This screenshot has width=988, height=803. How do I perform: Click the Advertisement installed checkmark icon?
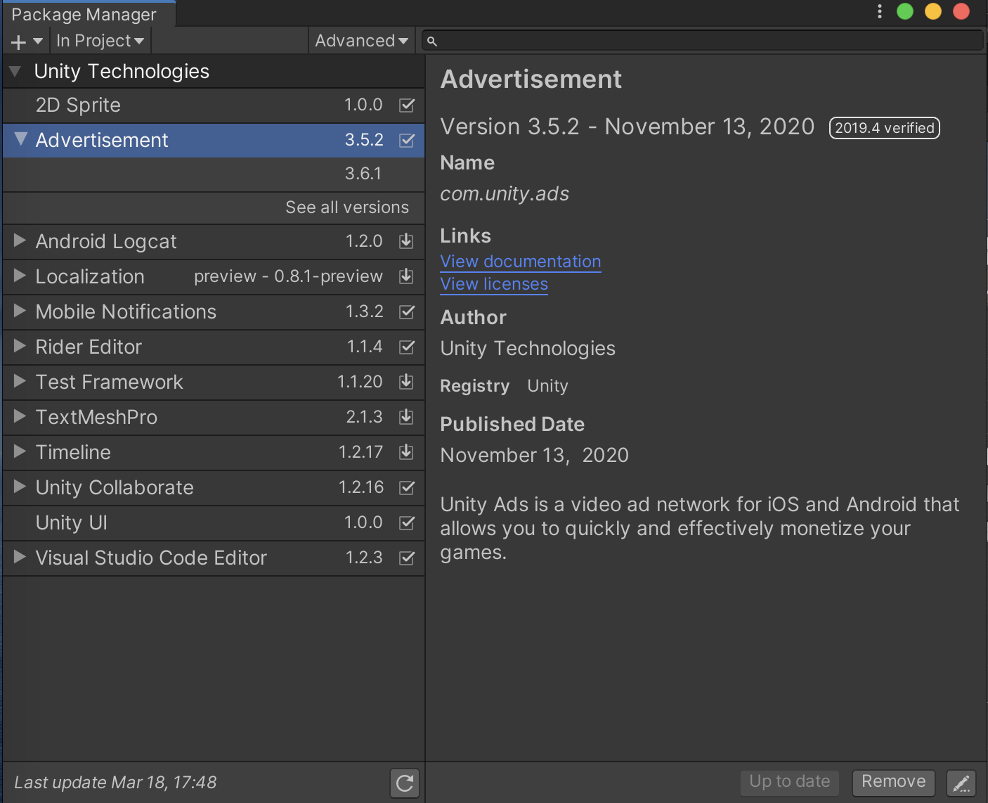(x=407, y=140)
